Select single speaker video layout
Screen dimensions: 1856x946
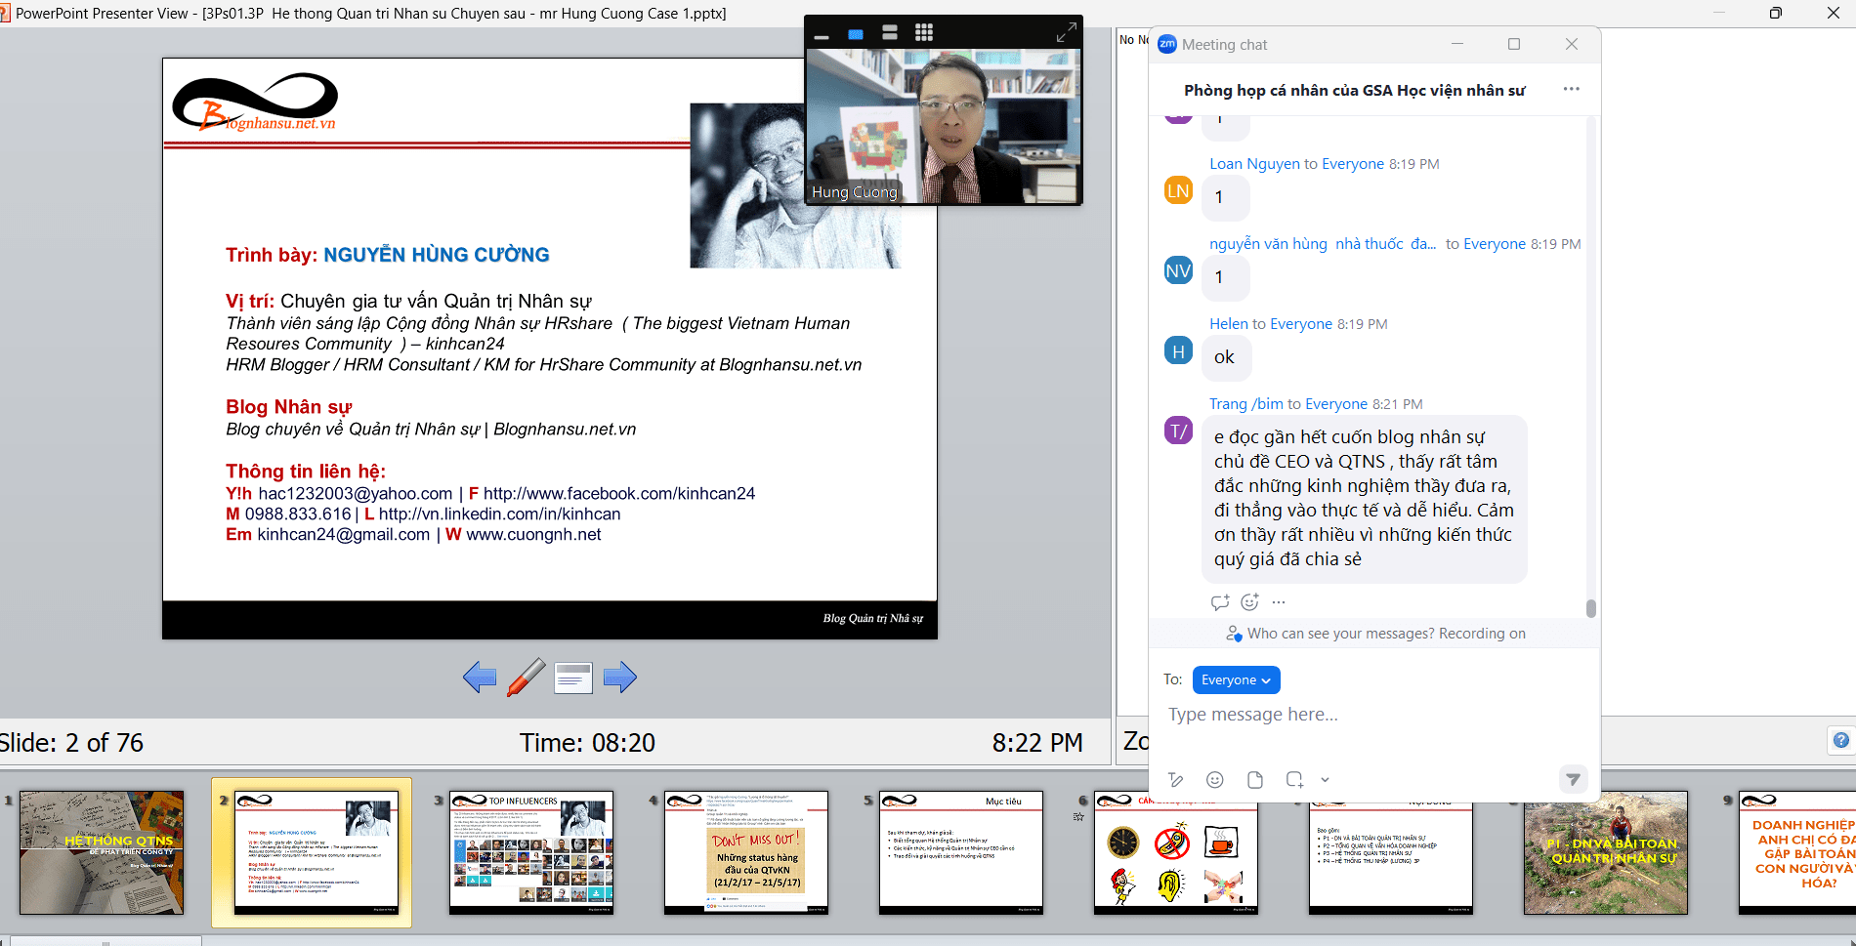[x=856, y=34]
